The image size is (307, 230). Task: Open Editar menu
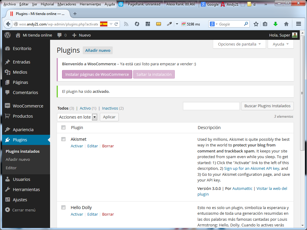click(24, 4)
